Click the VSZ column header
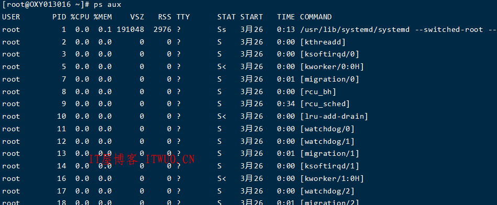This screenshot has width=497, height=205. click(137, 17)
